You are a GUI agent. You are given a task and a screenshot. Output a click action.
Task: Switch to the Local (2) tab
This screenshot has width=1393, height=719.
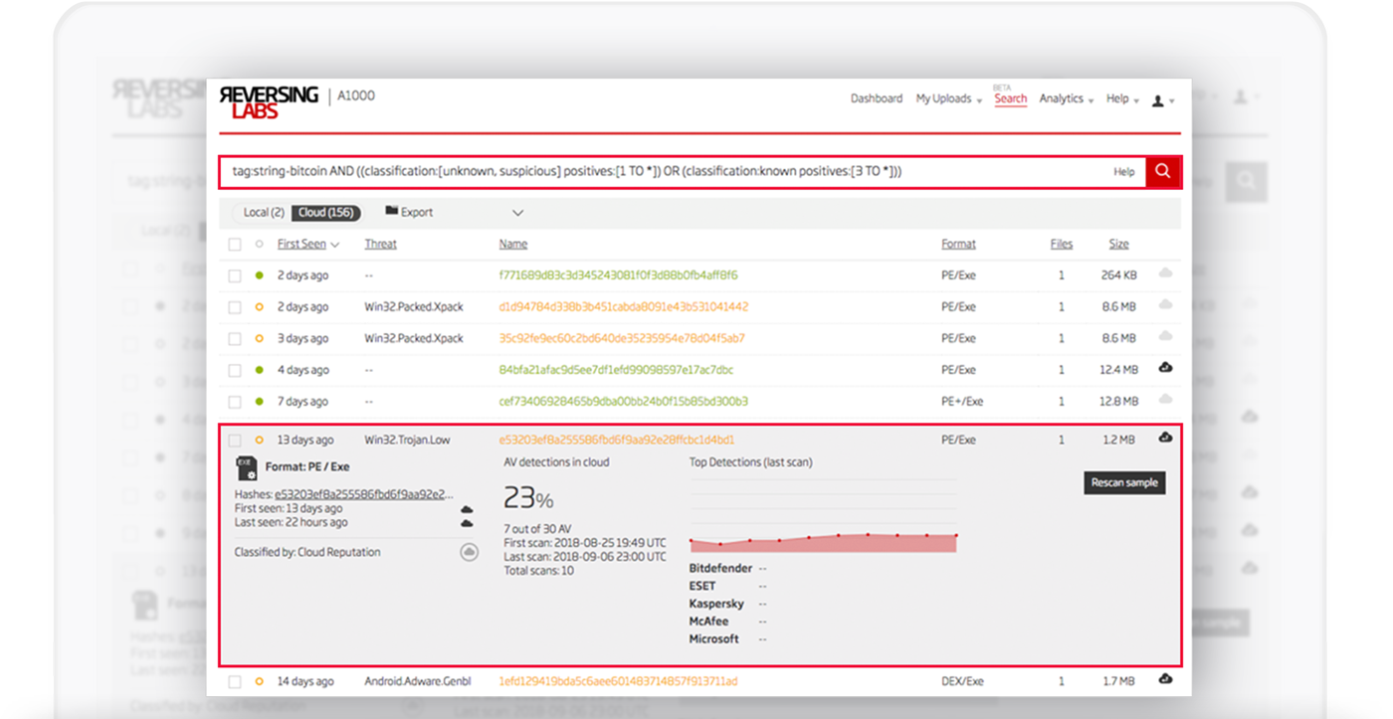coord(263,213)
